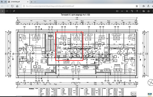Screen dimensions: 153x97
Task: Click the add notes pen icon
Action: coord(148,6)
